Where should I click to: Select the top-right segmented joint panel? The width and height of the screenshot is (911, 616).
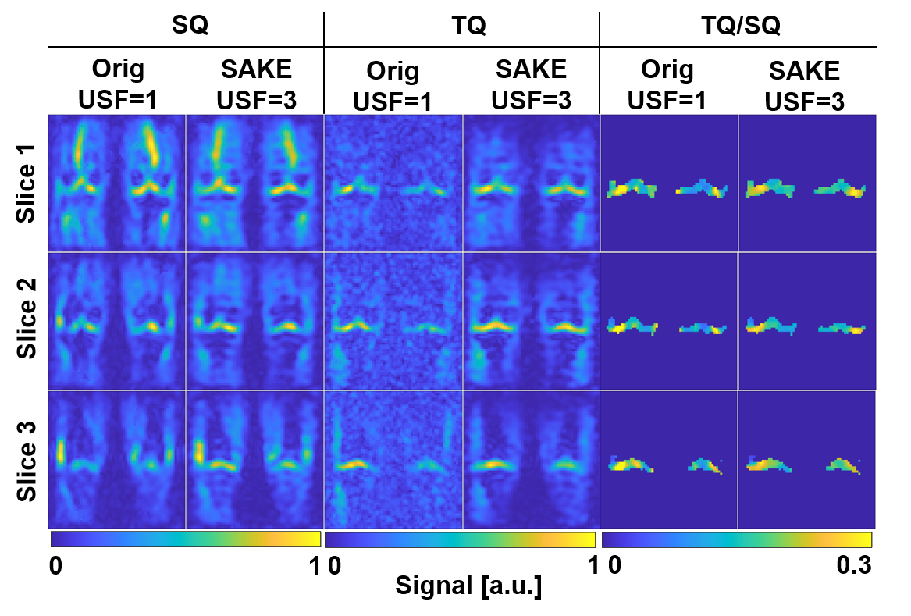point(807,183)
